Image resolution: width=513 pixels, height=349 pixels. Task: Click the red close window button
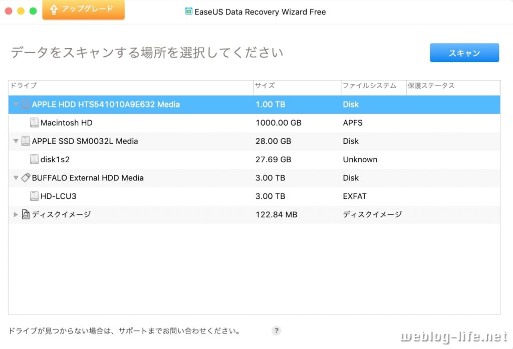click(x=9, y=11)
